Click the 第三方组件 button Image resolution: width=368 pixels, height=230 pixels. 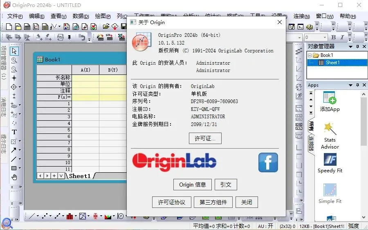[213, 202]
